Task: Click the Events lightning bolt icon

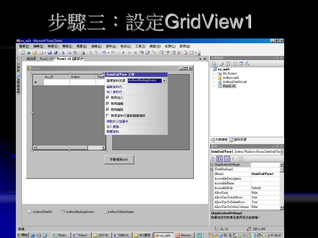Action: (x=233, y=159)
